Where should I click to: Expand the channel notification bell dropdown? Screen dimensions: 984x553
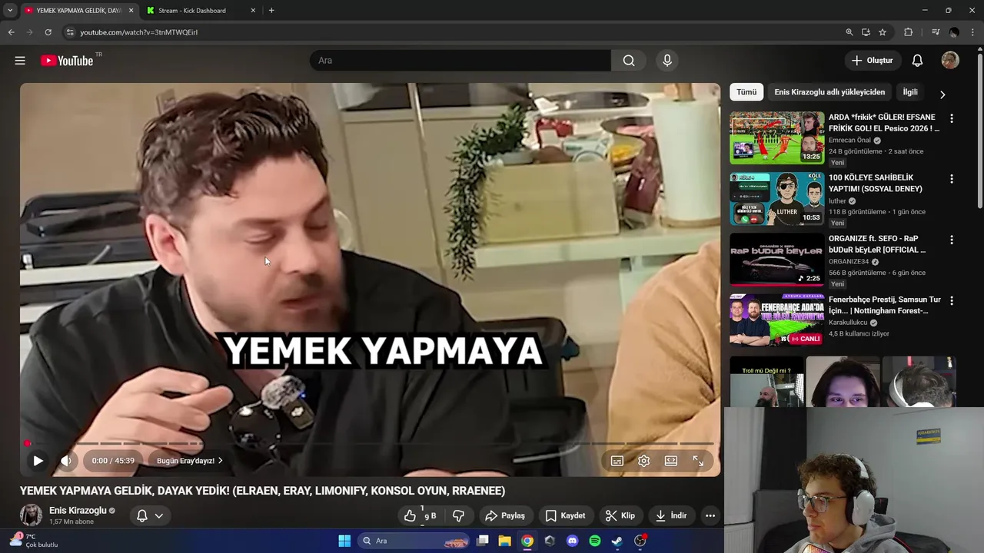(x=150, y=515)
